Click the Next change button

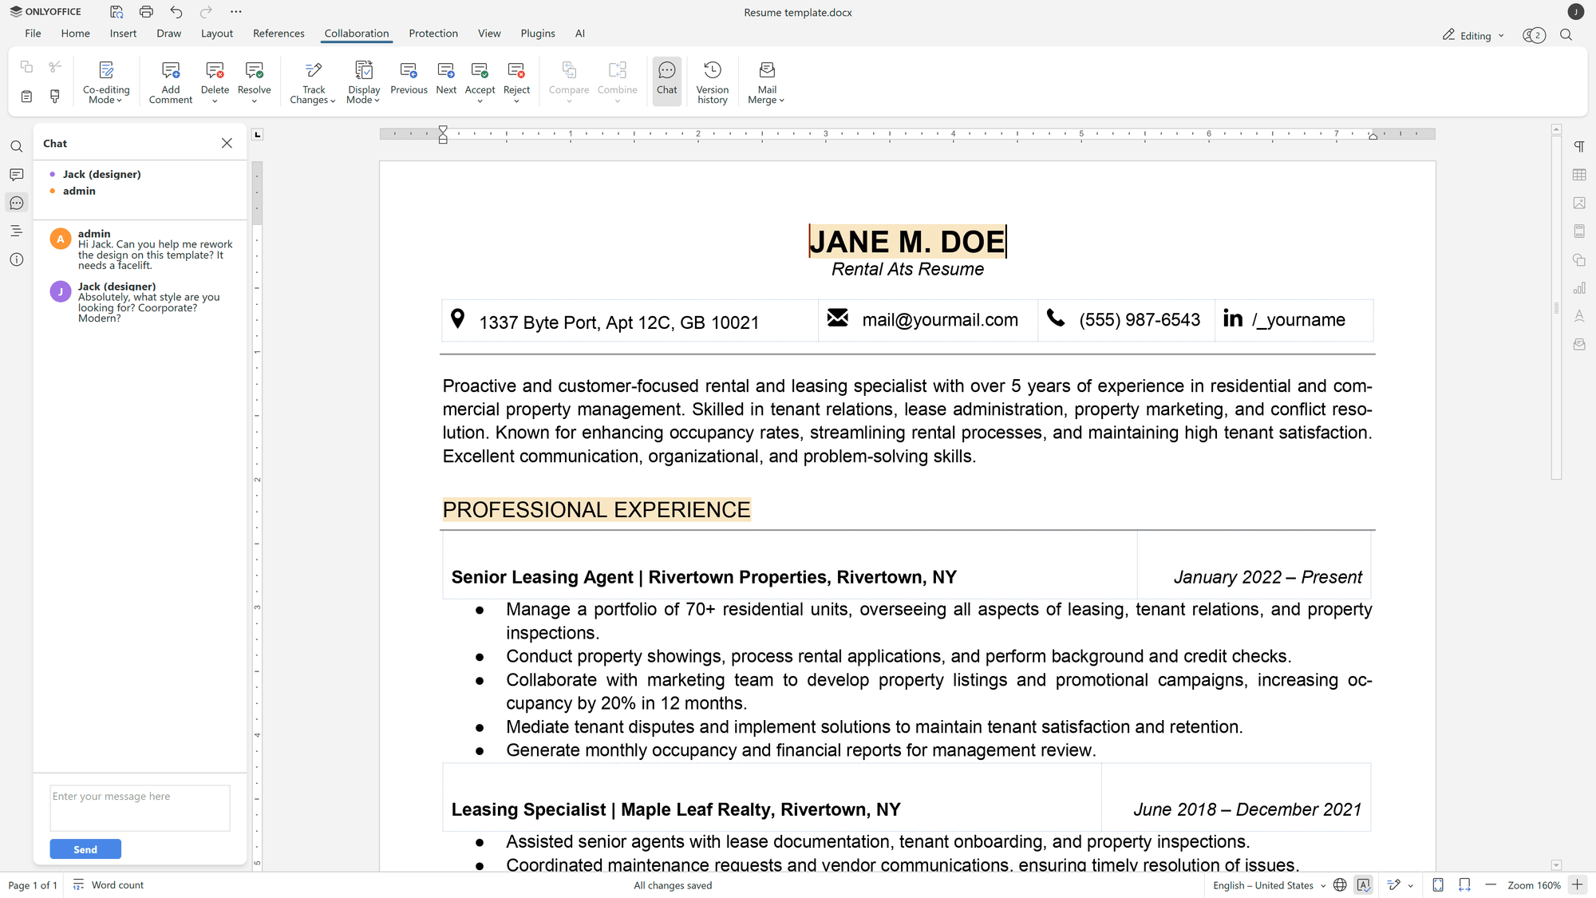pos(446,78)
